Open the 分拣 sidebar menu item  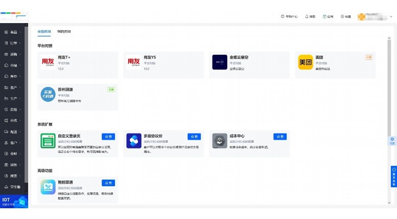point(12,120)
